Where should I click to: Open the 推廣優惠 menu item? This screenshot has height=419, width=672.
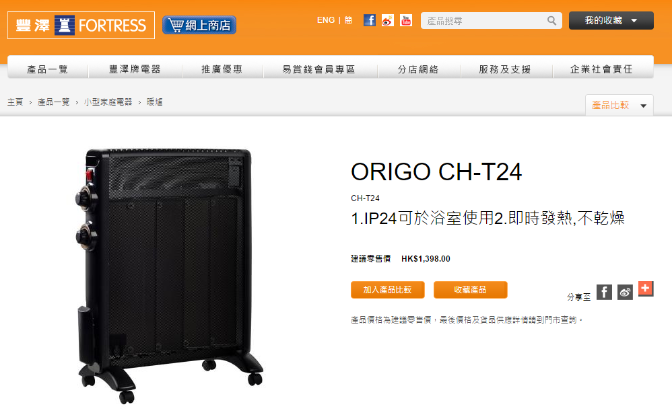(x=222, y=69)
